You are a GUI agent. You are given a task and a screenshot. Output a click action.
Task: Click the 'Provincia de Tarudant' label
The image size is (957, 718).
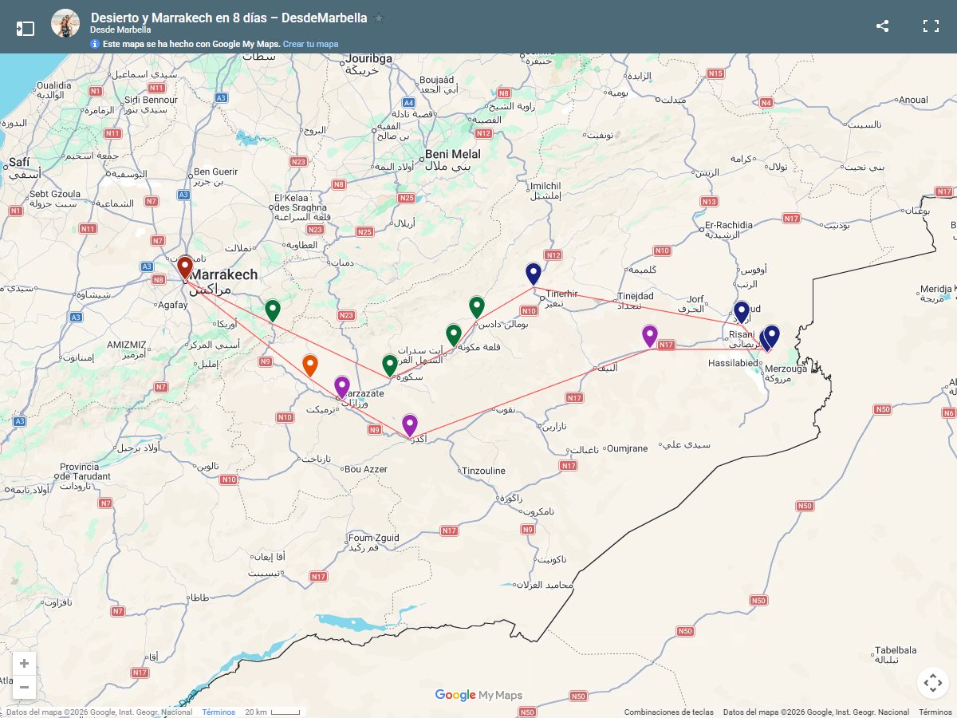pyautogui.click(x=85, y=471)
